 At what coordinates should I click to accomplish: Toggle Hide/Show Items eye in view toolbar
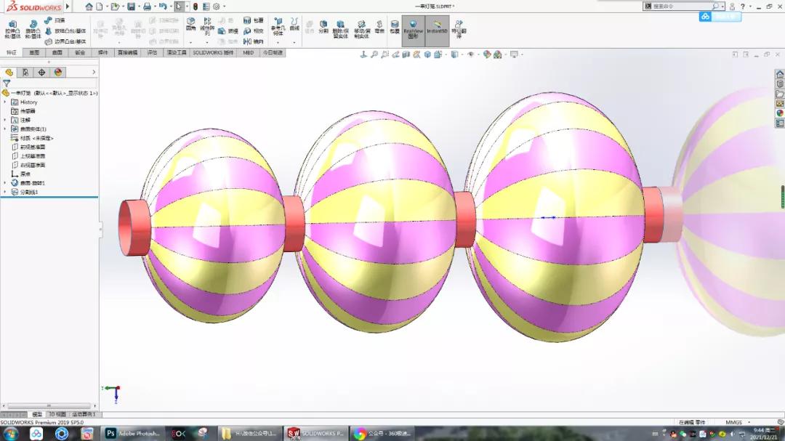[471, 54]
